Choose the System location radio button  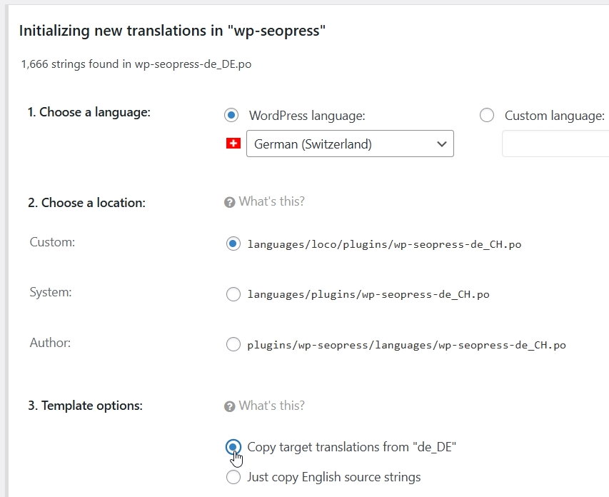tap(233, 294)
